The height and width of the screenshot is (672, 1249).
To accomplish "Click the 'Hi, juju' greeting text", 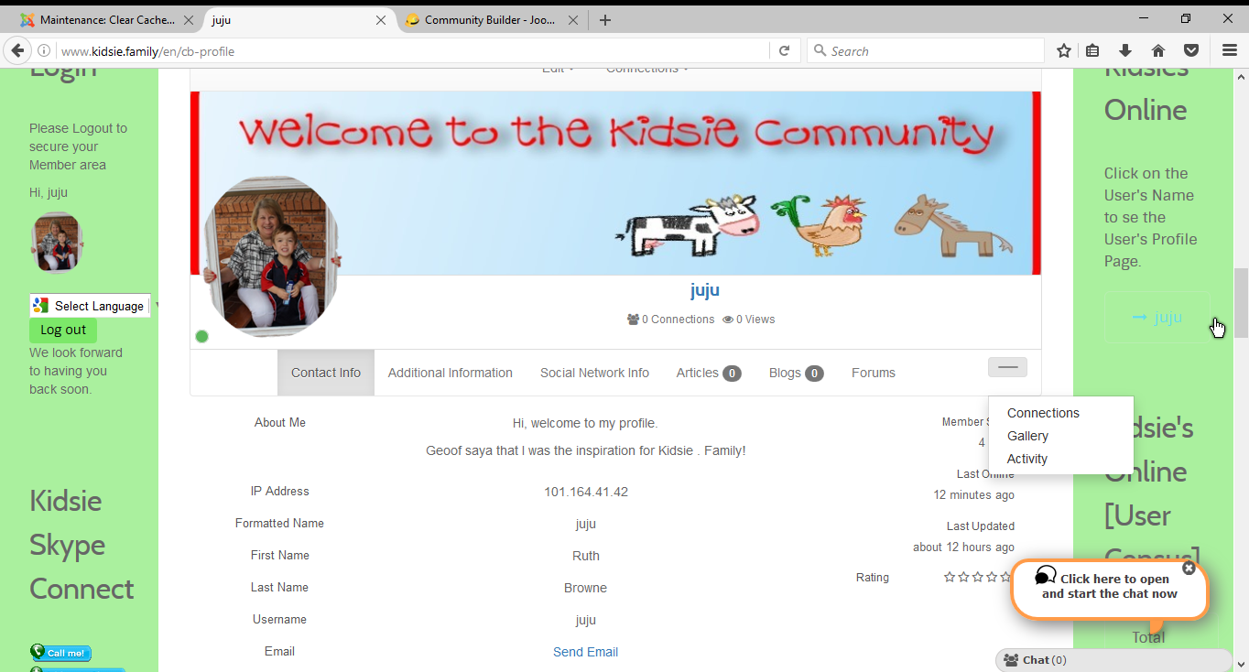I will click(x=49, y=192).
